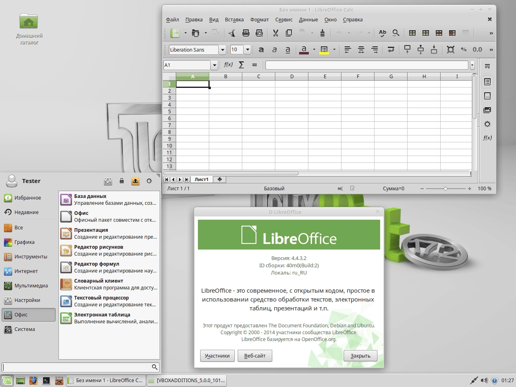Image resolution: width=516 pixels, height=387 pixels.
Task: Toggle Italic formatting in Calc
Action: tap(275, 50)
